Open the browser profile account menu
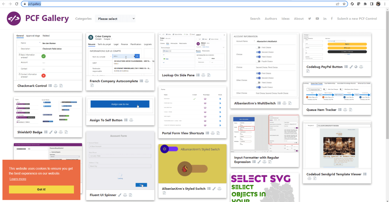This screenshot has height=202, width=389. [378, 4]
